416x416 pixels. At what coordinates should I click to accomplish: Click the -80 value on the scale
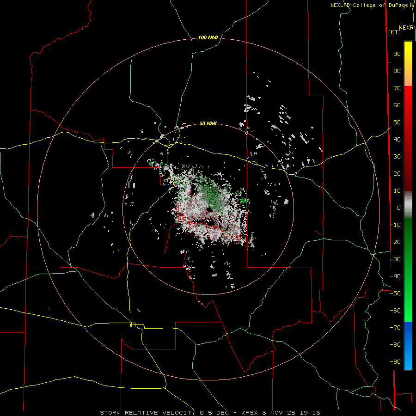click(395, 345)
